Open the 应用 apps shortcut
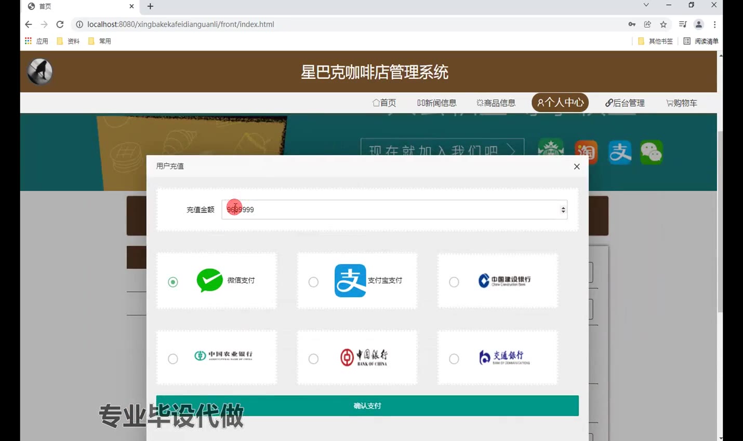This screenshot has height=441, width=743. (36, 41)
